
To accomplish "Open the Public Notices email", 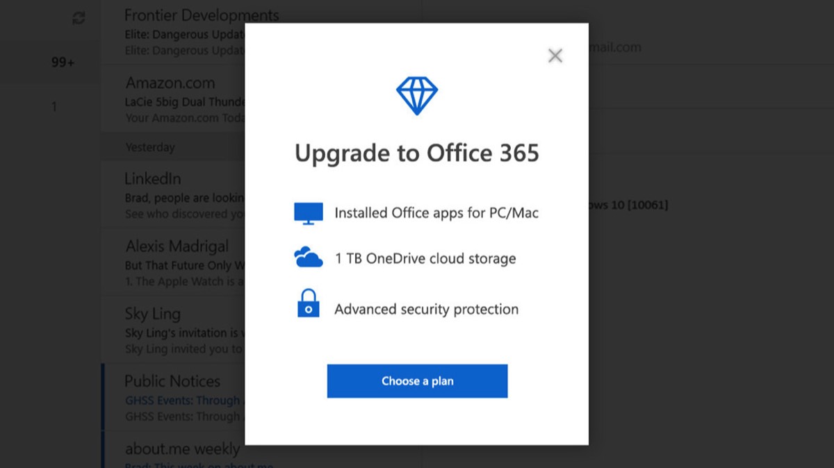I will [x=173, y=396].
